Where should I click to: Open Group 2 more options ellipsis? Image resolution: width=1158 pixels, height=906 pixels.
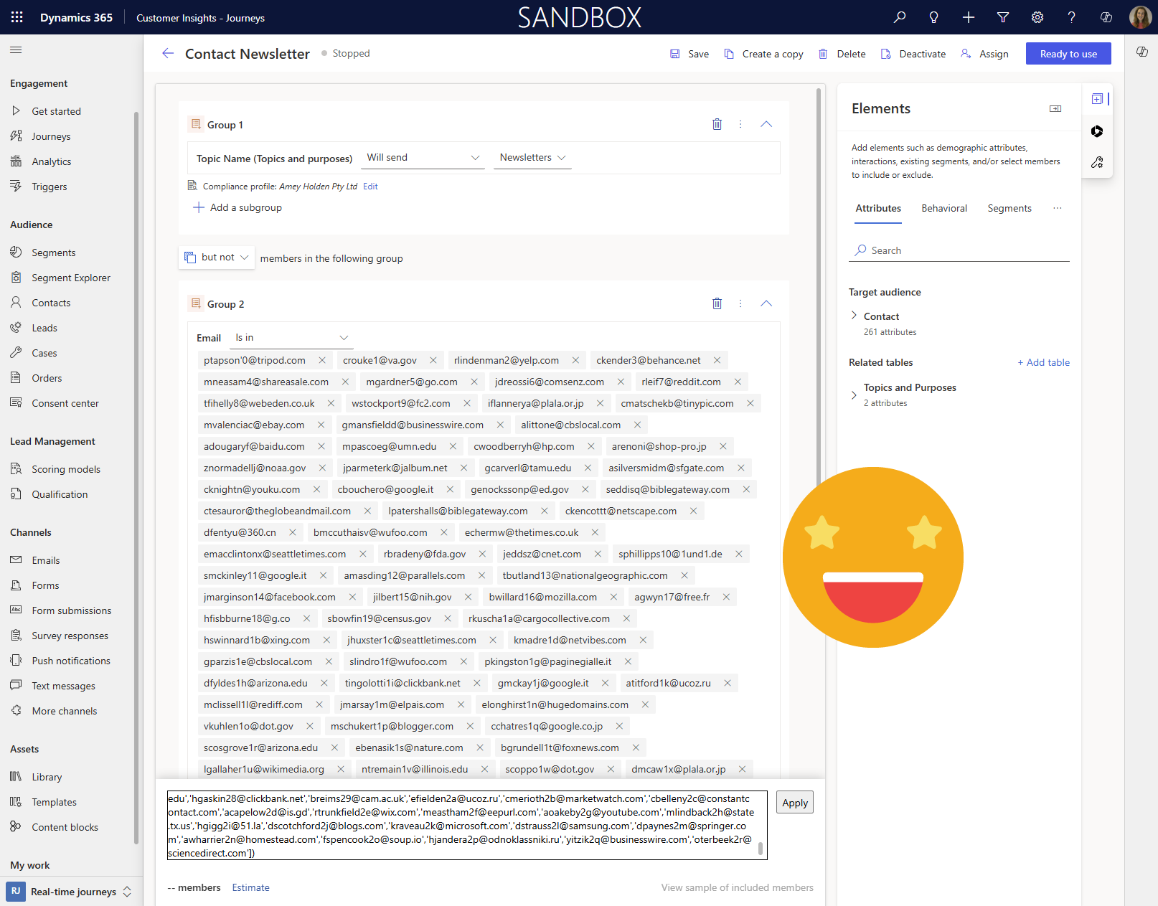tap(740, 303)
